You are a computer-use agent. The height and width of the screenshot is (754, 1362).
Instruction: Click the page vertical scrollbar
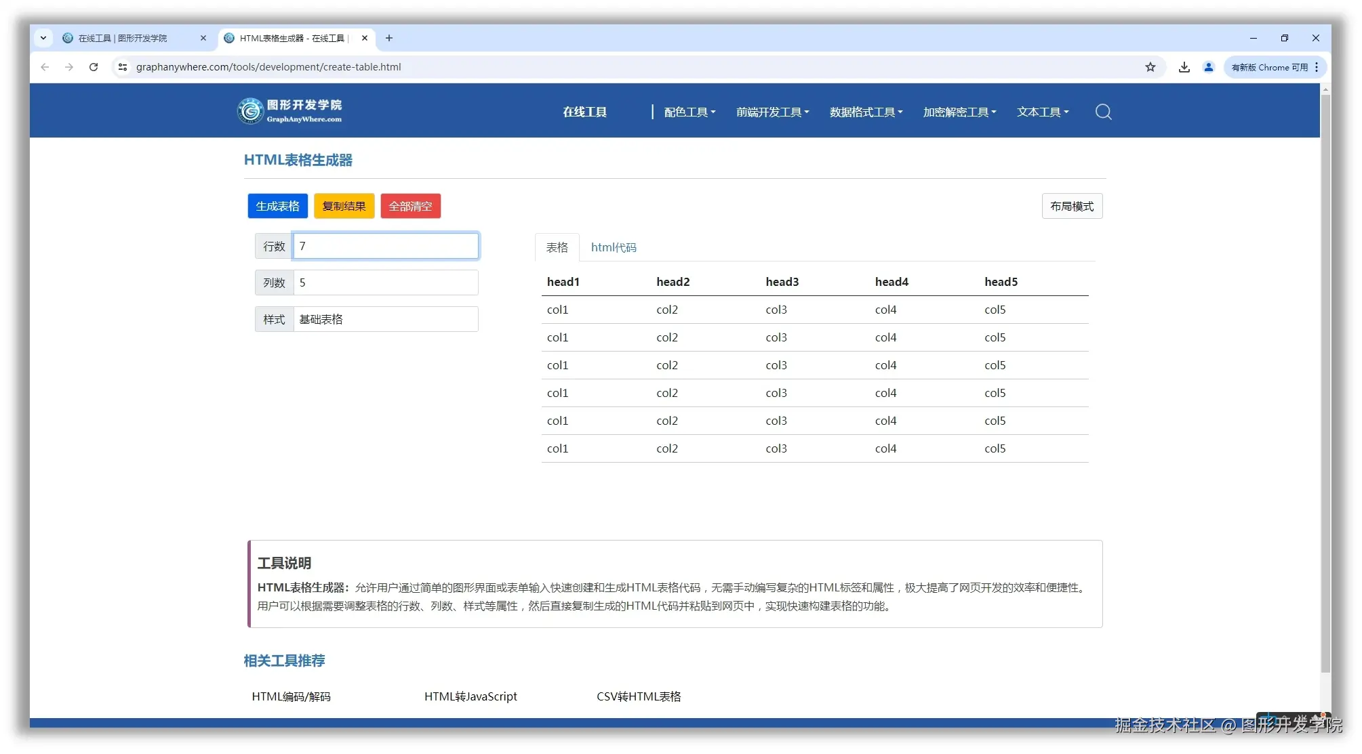click(1325, 379)
